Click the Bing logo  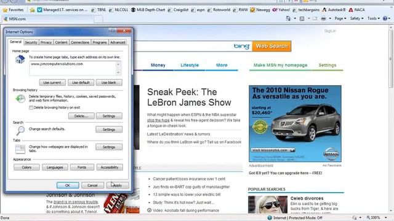(x=241, y=46)
